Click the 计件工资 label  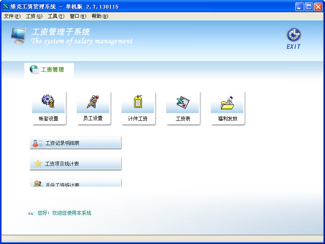[138, 118]
